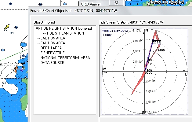
Task: Click the Wed 21-Nov-2012 date label
Action: (x=115, y=31)
